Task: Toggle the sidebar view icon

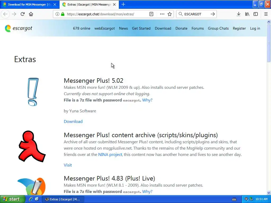Action: 256,14
